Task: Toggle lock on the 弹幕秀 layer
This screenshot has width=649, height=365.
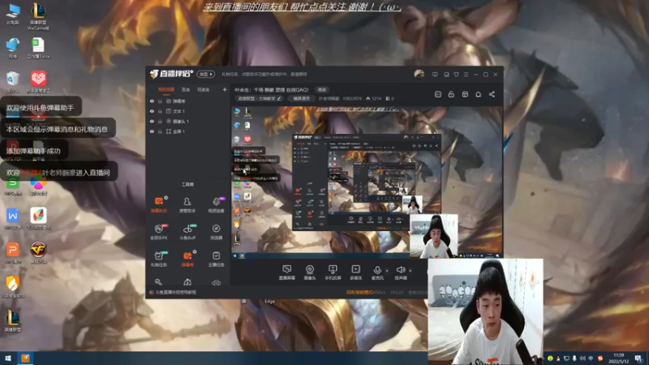Action: (160, 101)
